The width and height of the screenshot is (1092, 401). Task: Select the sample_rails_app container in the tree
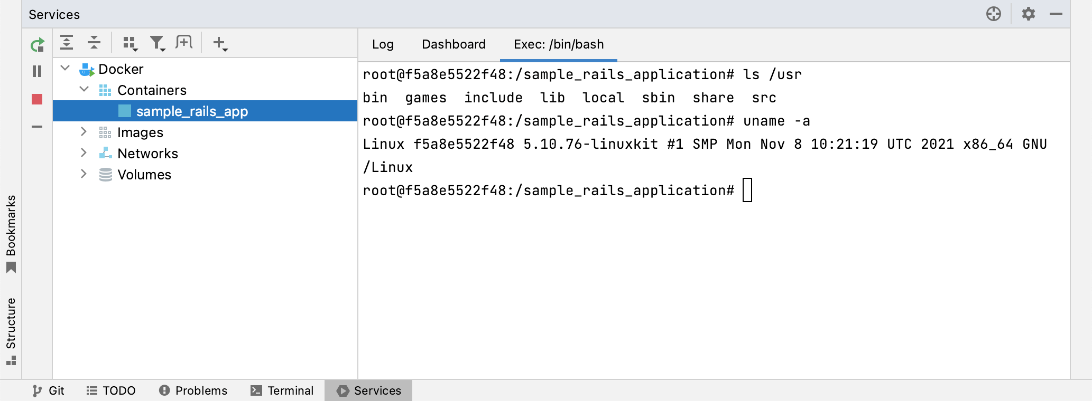coord(192,111)
